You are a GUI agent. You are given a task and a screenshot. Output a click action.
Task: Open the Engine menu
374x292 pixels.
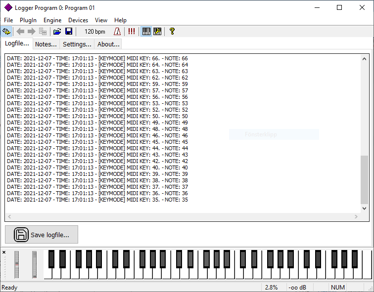pyautogui.click(x=52, y=20)
